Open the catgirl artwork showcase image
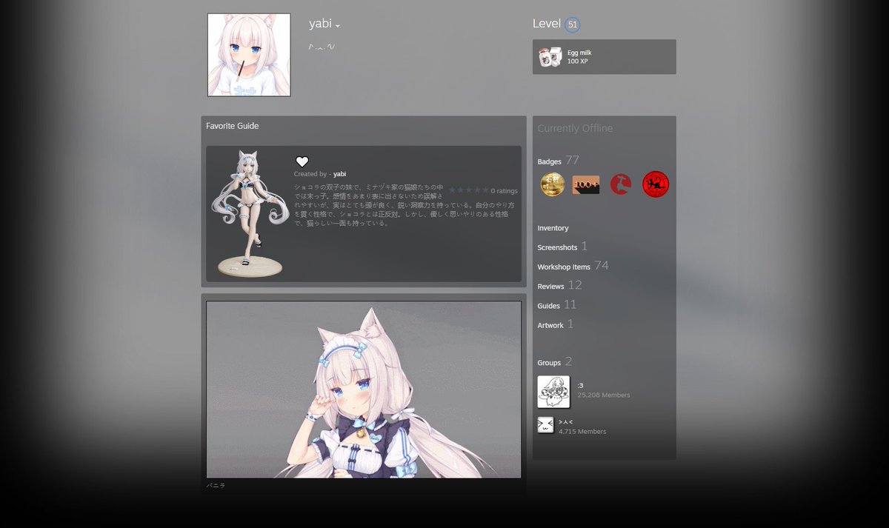Image resolution: width=889 pixels, height=528 pixels. (x=364, y=390)
